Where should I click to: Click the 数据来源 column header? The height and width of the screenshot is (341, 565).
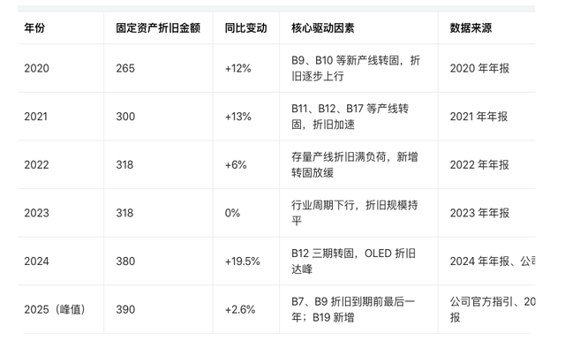[471, 28]
